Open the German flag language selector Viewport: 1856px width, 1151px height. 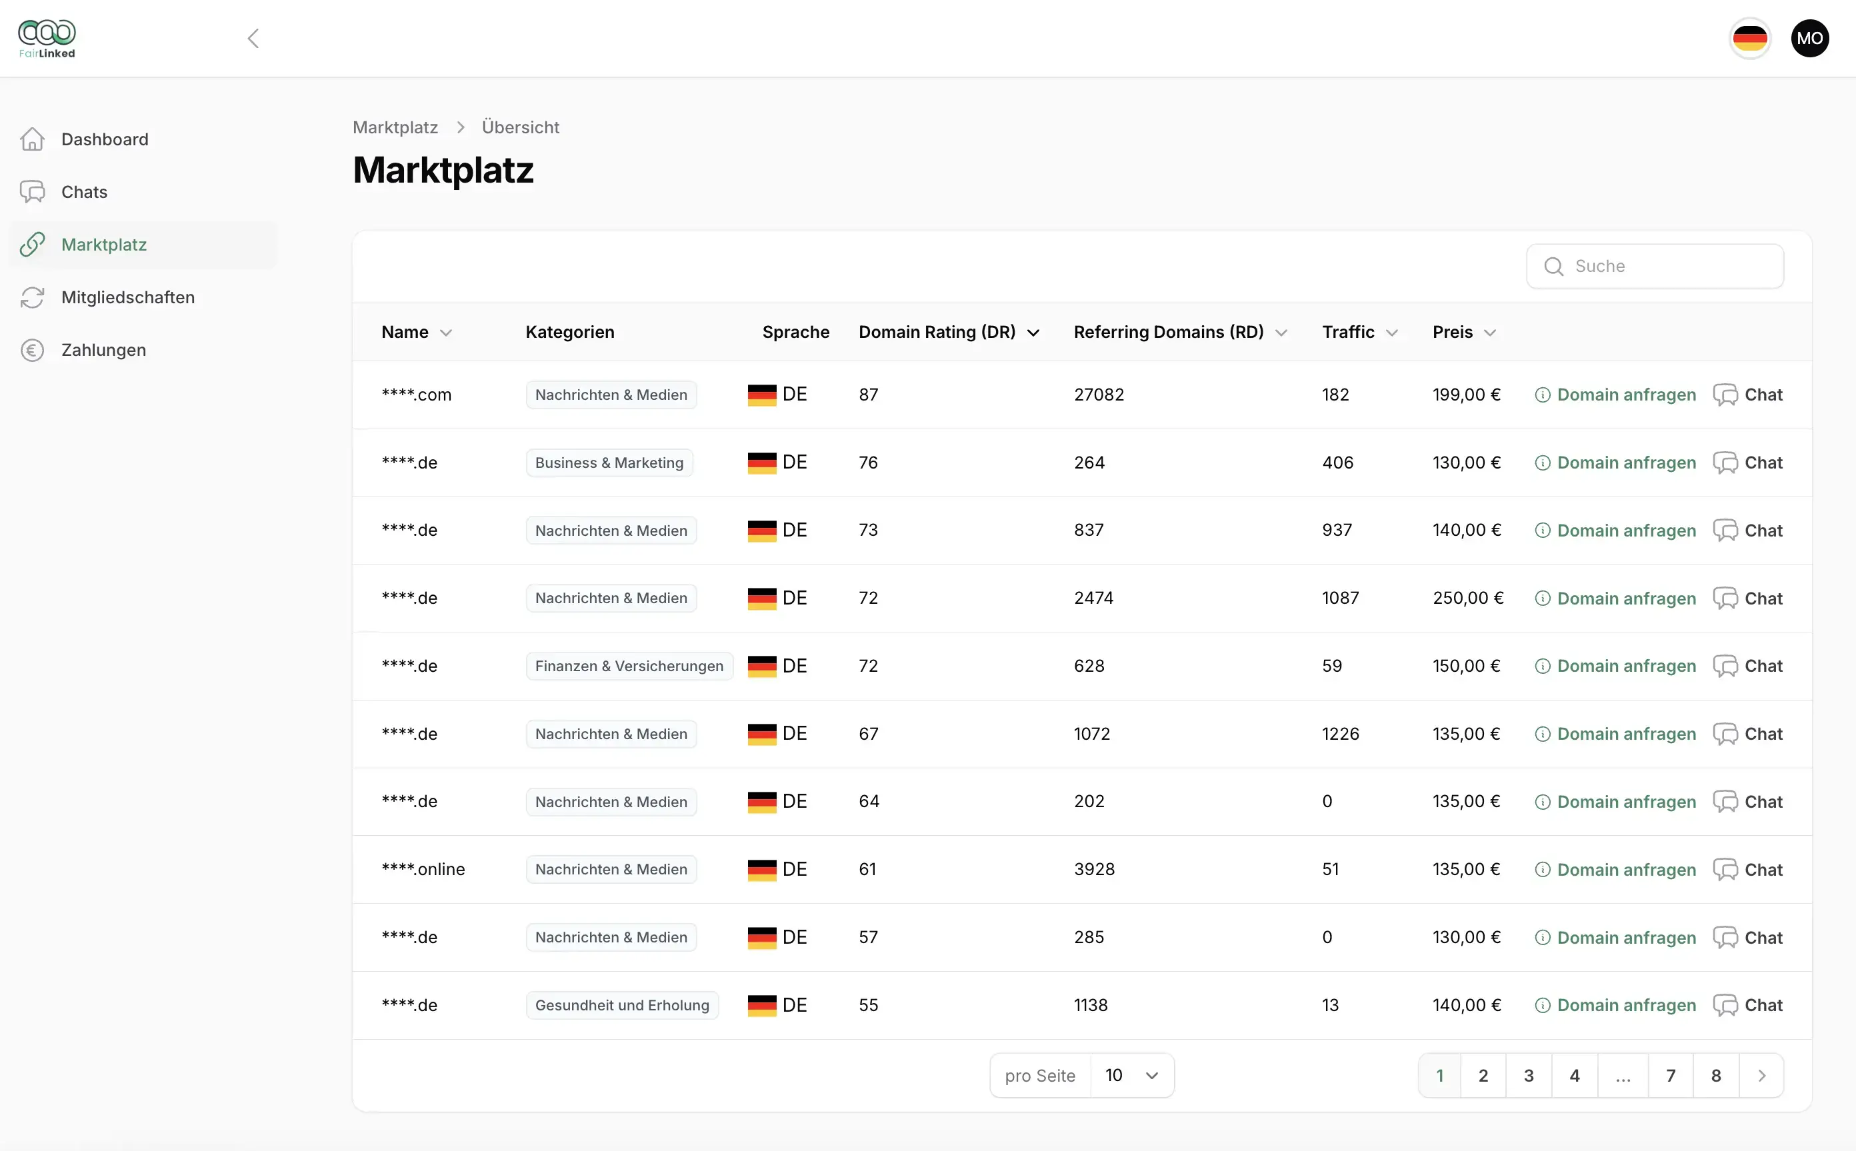pyautogui.click(x=1749, y=38)
